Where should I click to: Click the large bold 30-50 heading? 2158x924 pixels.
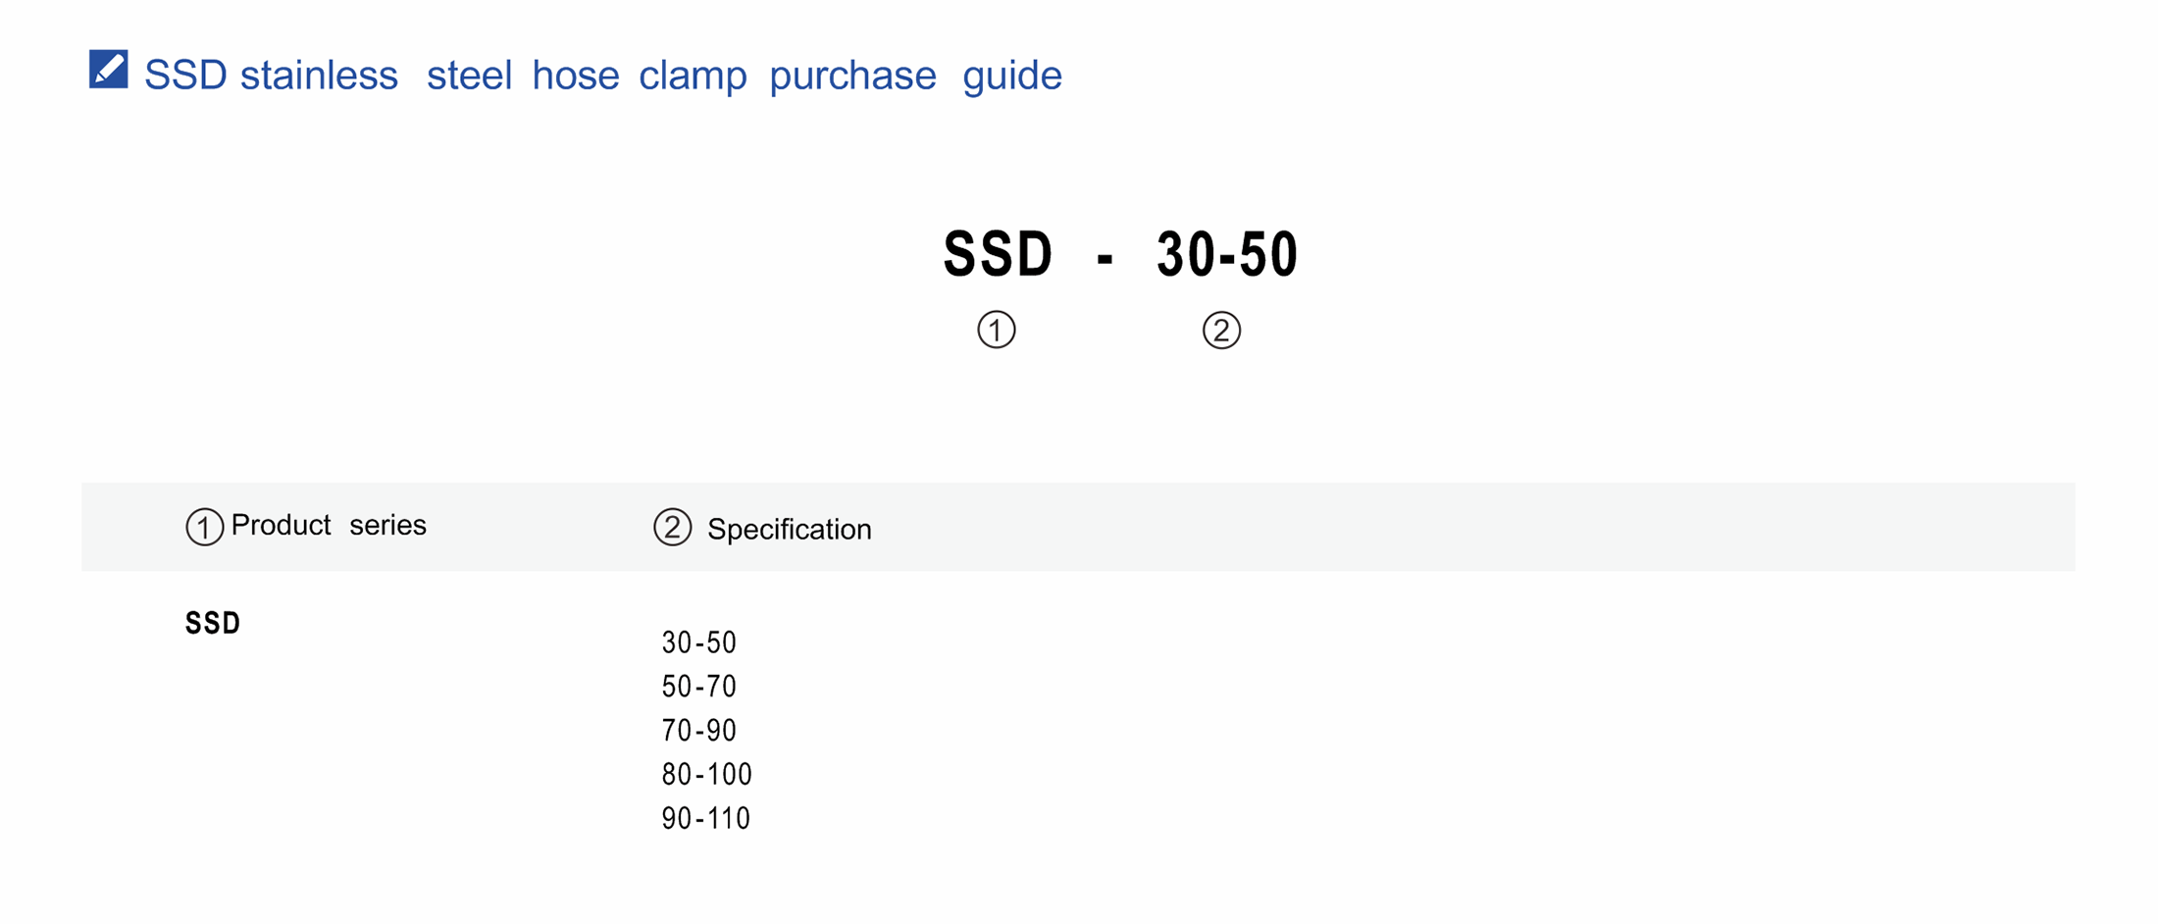tap(1227, 254)
